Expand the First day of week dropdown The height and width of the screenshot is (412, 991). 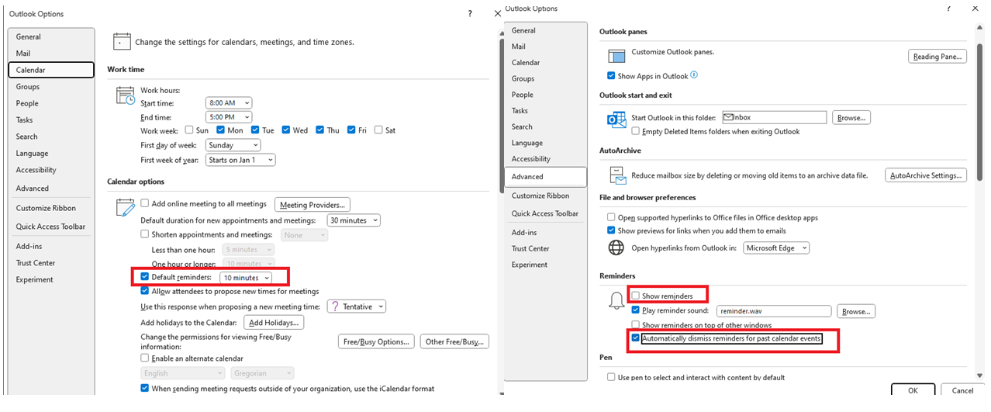click(x=233, y=145)
